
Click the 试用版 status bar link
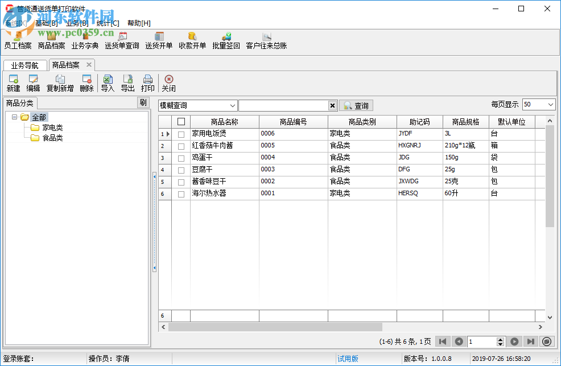[x=348, y=359]
